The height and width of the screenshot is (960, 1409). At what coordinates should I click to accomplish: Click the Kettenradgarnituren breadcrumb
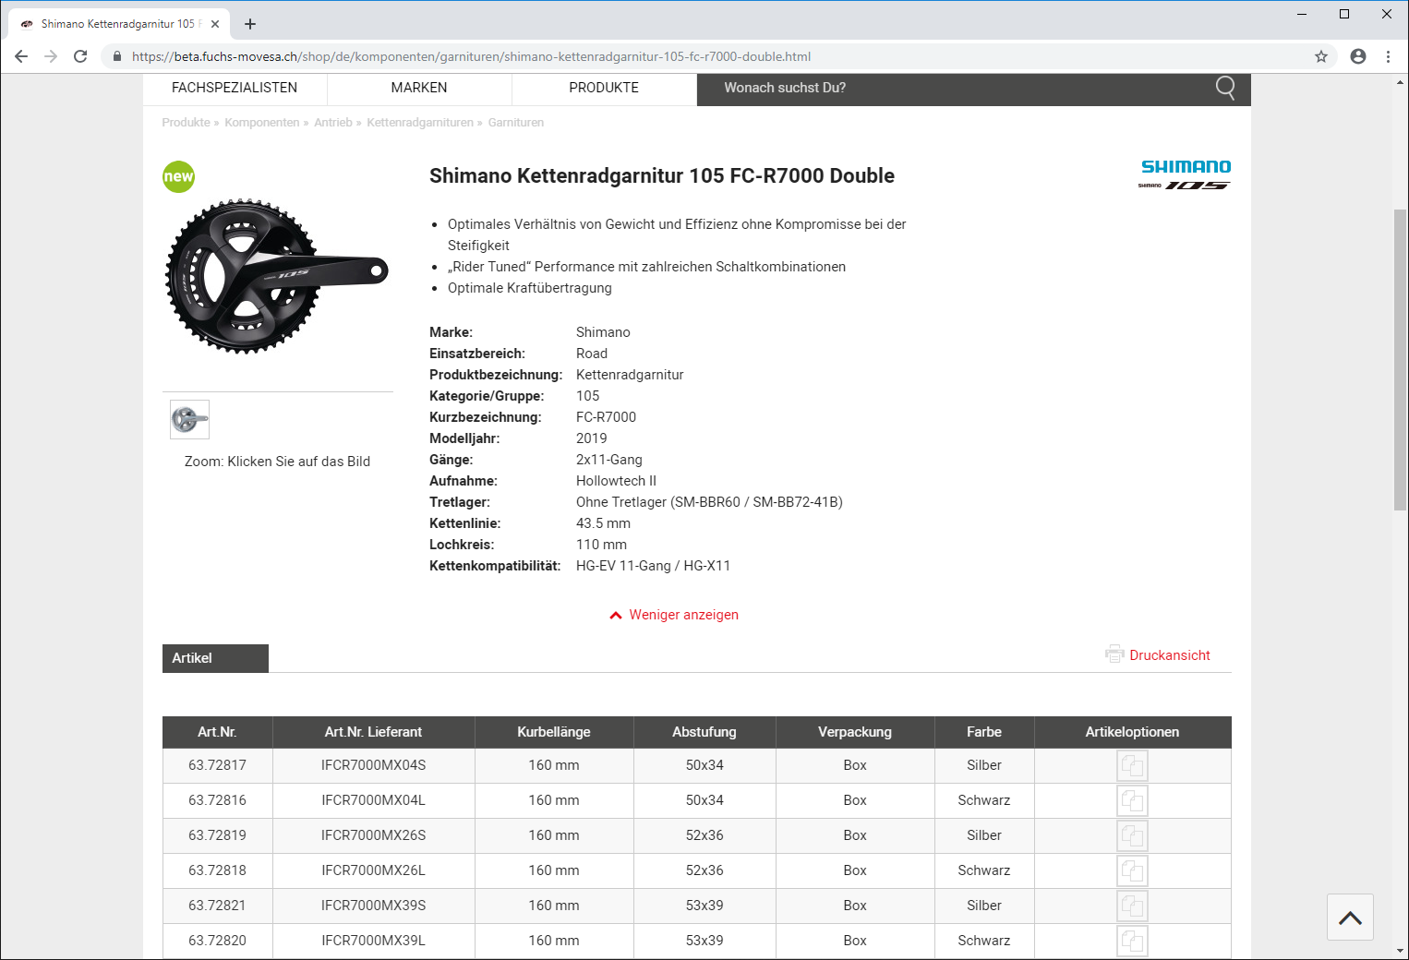(420, 123)
